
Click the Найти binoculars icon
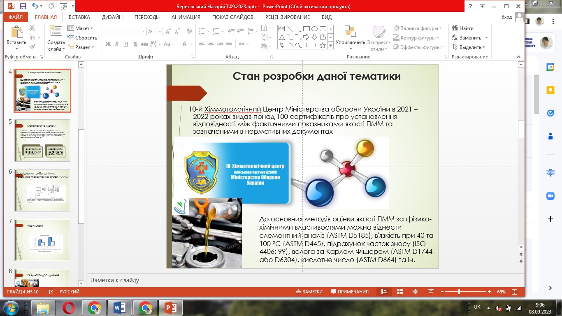coord(455,28)
